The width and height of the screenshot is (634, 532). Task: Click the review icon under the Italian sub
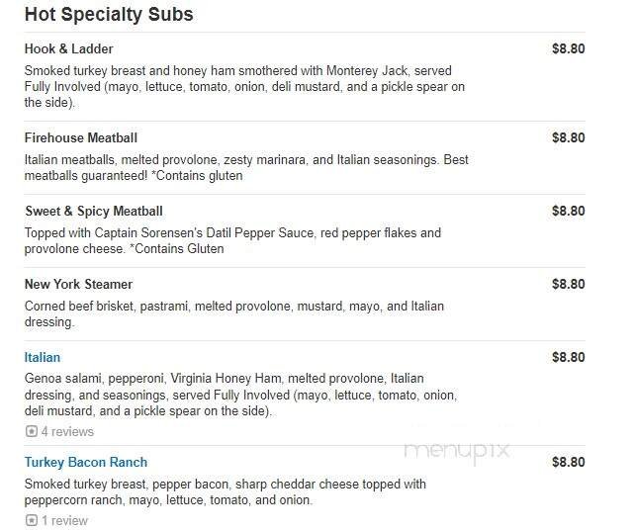[31, 431]
